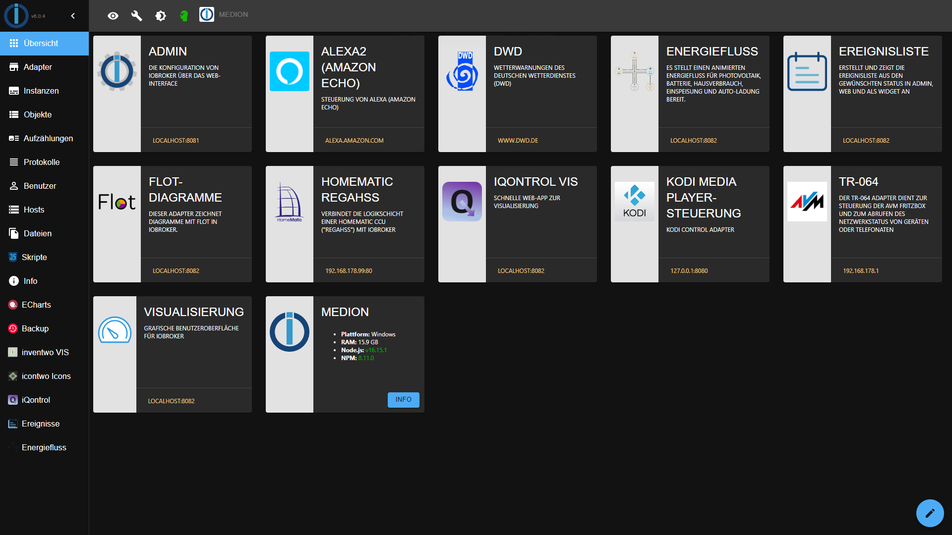Click the VISUALISIERUNG card title
The image size is (952, 535).
194,312
